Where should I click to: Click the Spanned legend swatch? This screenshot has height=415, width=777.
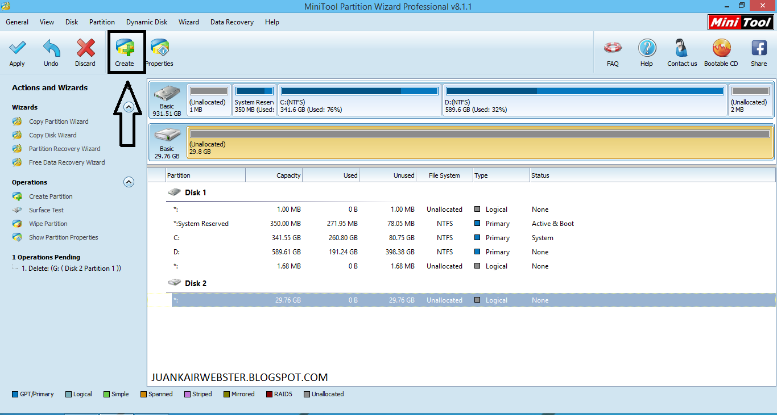point(143,394)
